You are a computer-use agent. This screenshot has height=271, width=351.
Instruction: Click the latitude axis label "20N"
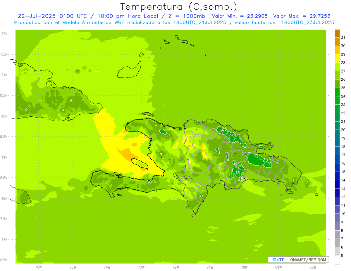tap(4, 116)
